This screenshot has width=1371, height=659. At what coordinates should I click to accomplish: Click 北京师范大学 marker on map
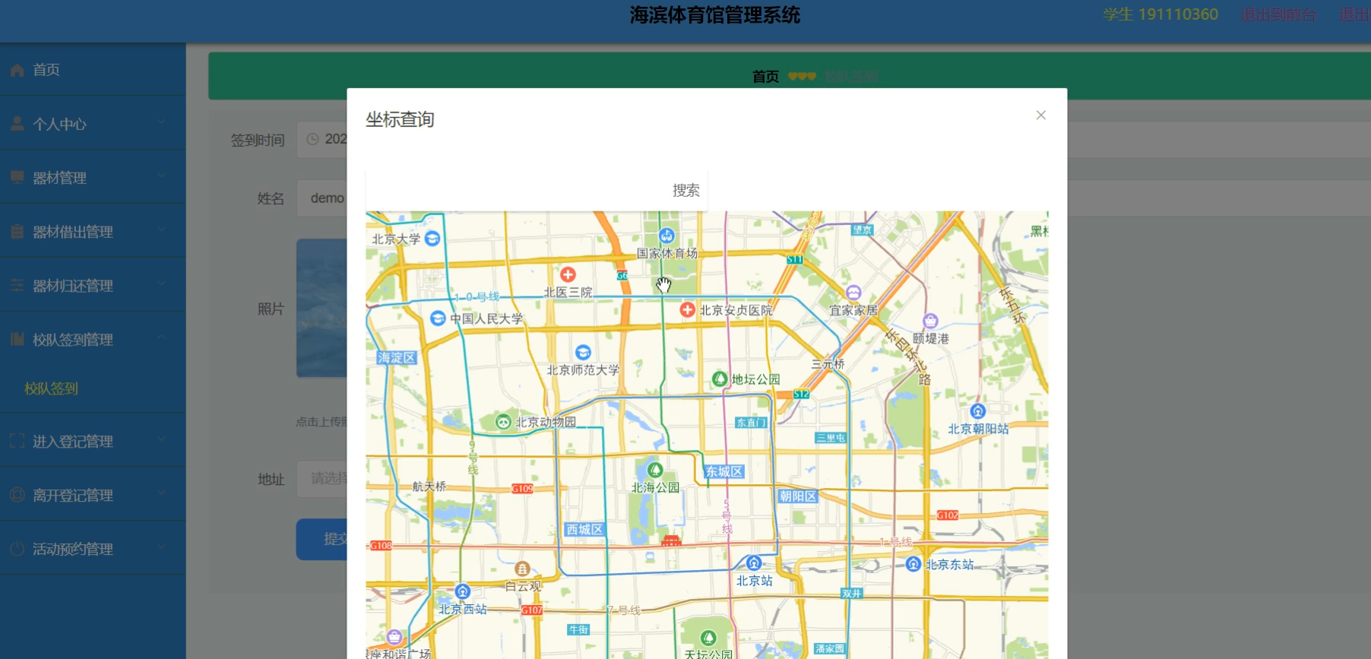pyautogui.click(x=583, y=353)
